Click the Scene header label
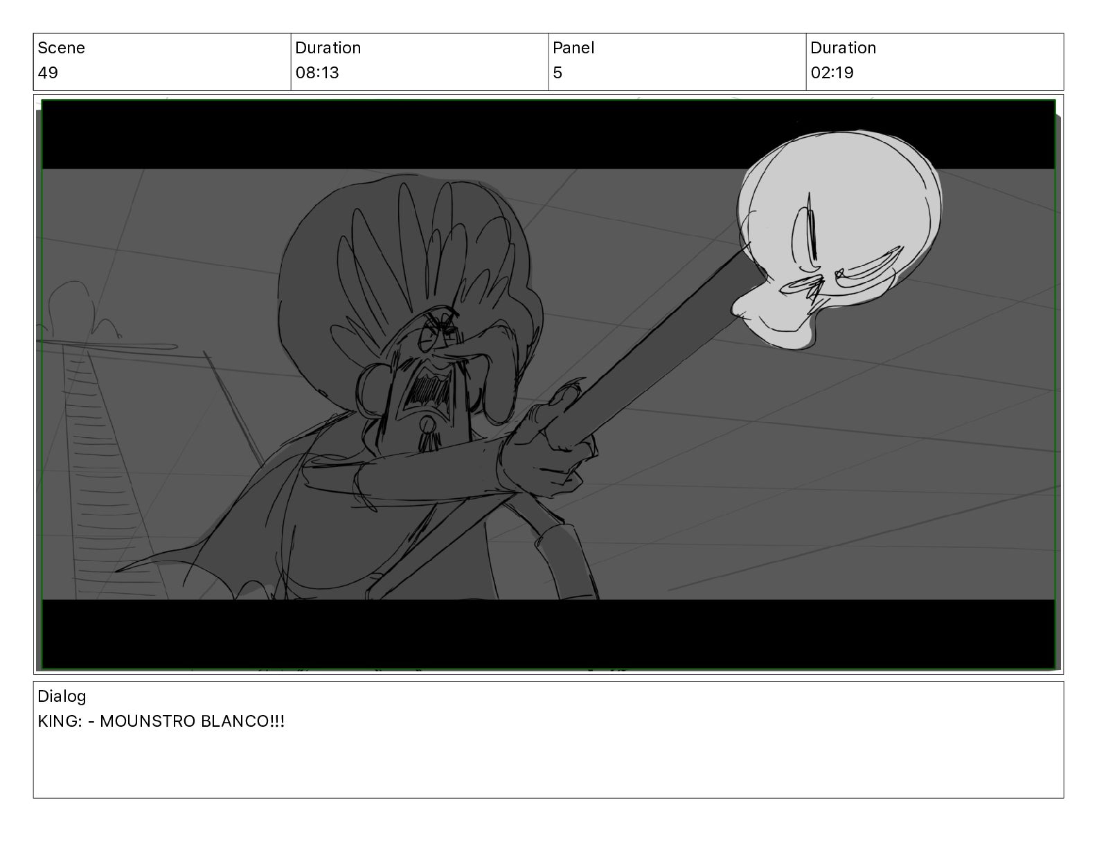 61,48
